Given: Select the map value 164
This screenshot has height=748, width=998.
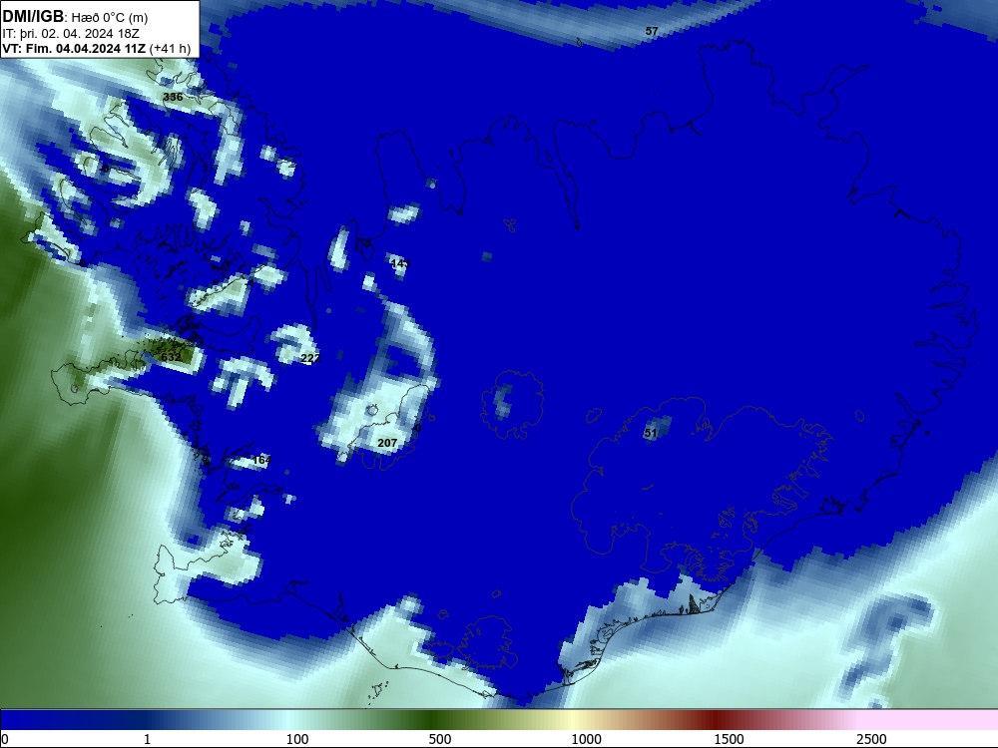Looking at the screenshot, I should click(261, 460).
